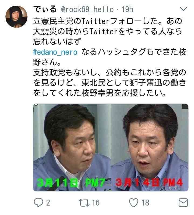This screenshot has height=215, width=194.
Task: Open the display name でぃる
Action: (x=45, y=9)
